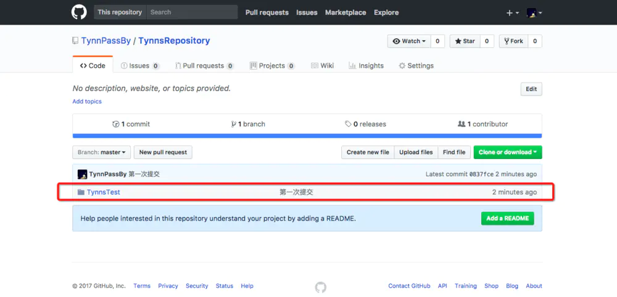
Task: Open the Blog footer link
Action: tap(512, 286)
